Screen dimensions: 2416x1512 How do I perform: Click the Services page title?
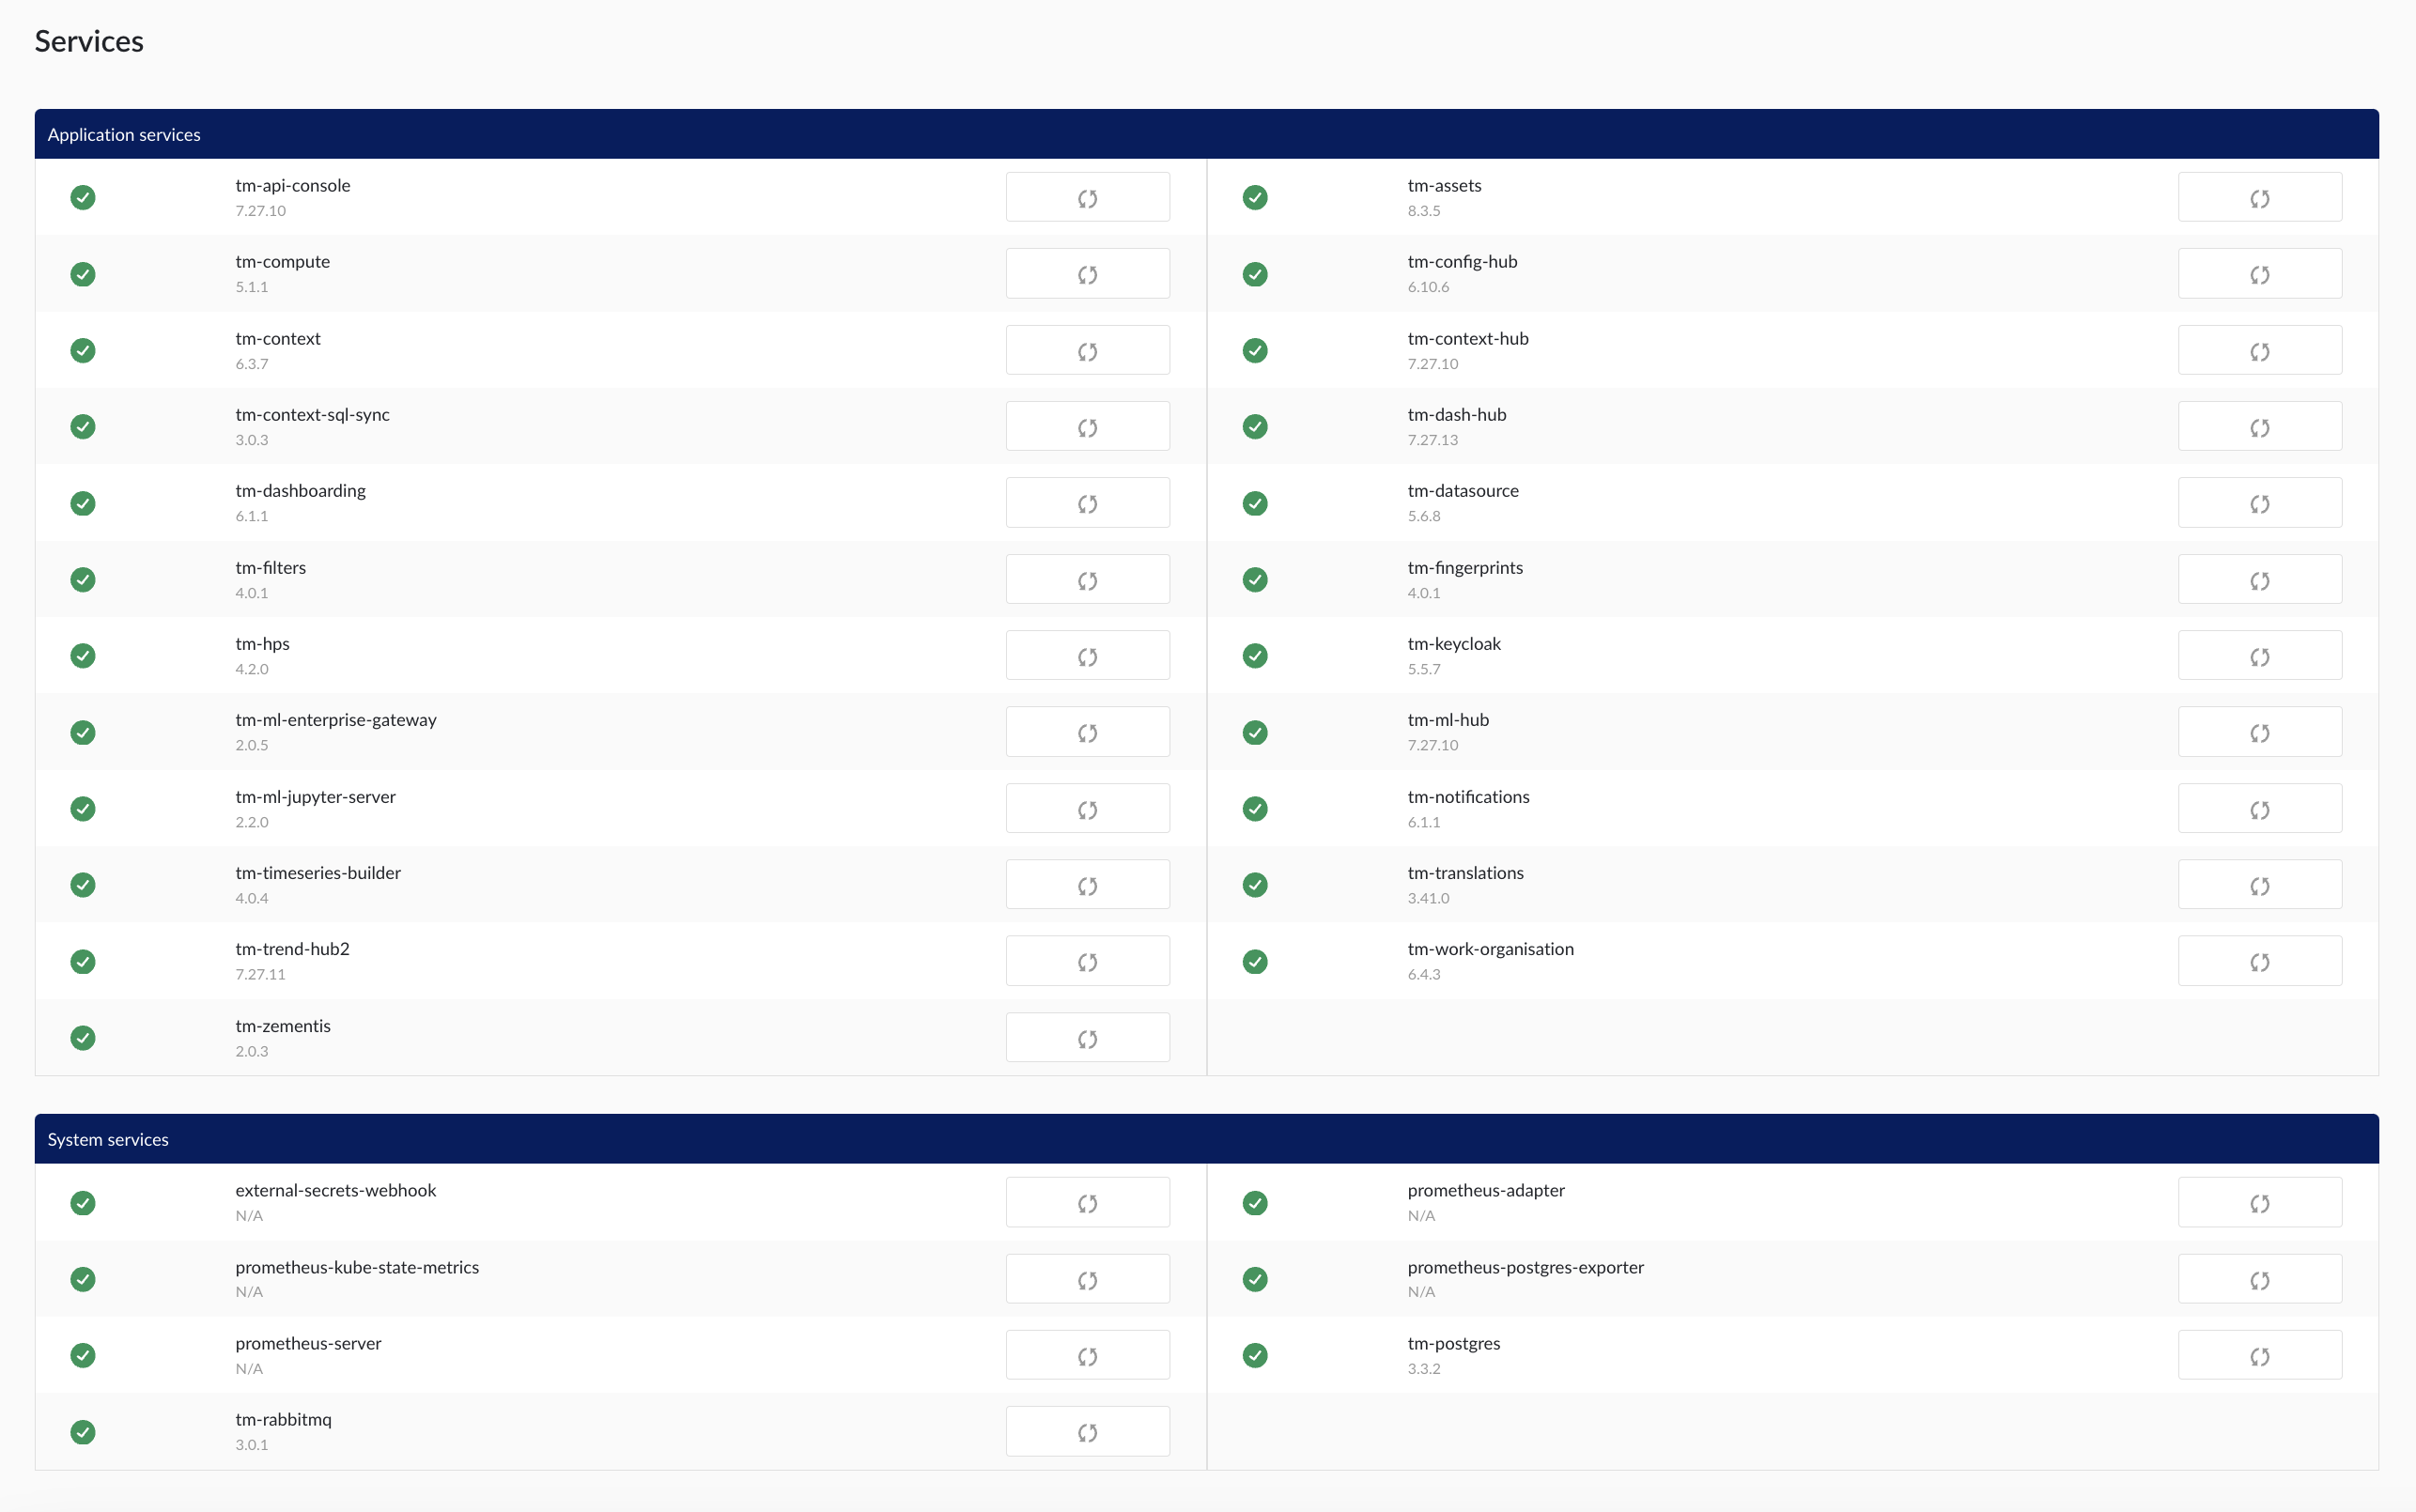[x=89, y=41]
